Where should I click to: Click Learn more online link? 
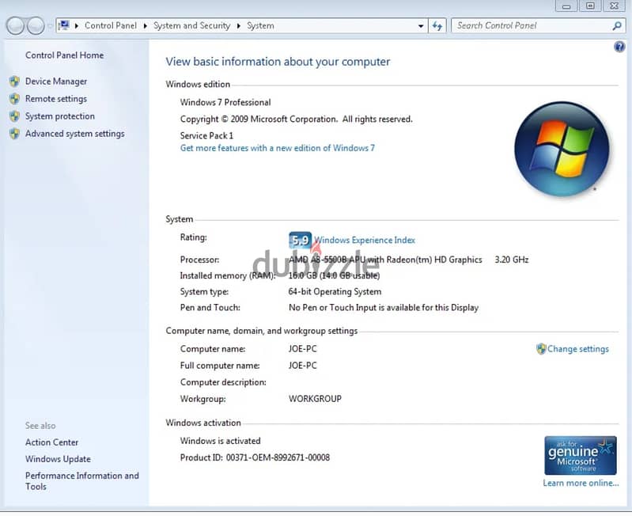581,483
